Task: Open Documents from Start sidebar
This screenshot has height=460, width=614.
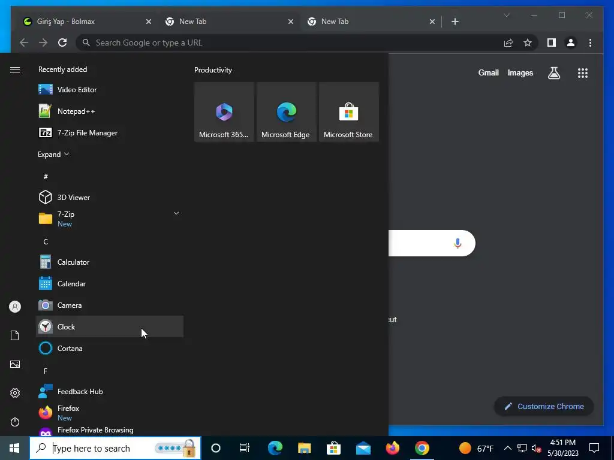Action: (15, 335)
